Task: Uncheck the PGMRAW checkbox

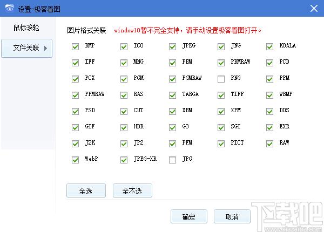Action: click(172, 79)
